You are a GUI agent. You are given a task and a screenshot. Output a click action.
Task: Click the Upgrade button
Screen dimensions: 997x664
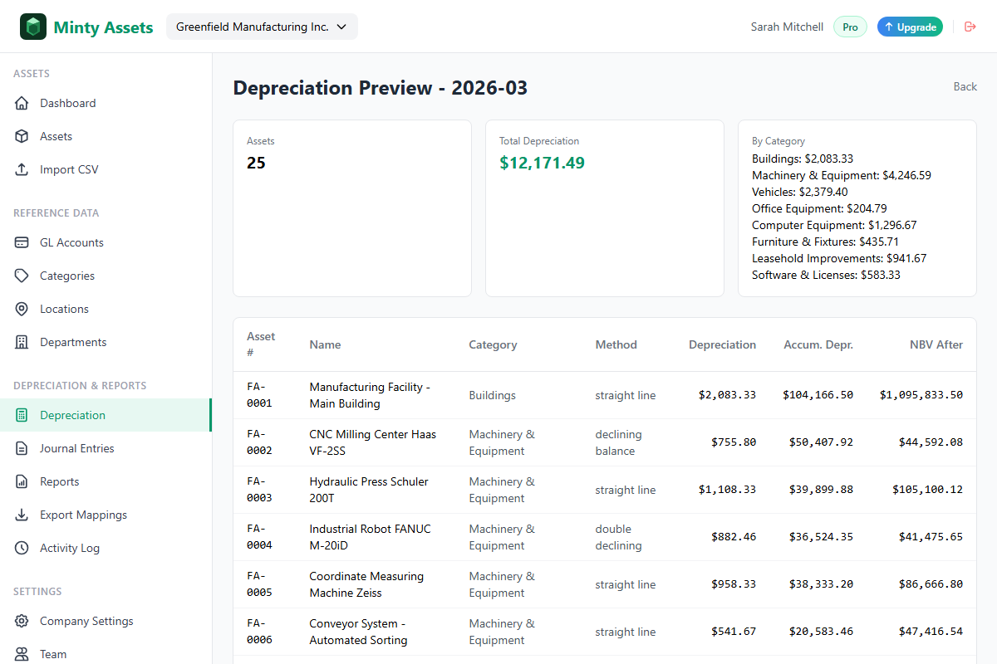point(910,27)
